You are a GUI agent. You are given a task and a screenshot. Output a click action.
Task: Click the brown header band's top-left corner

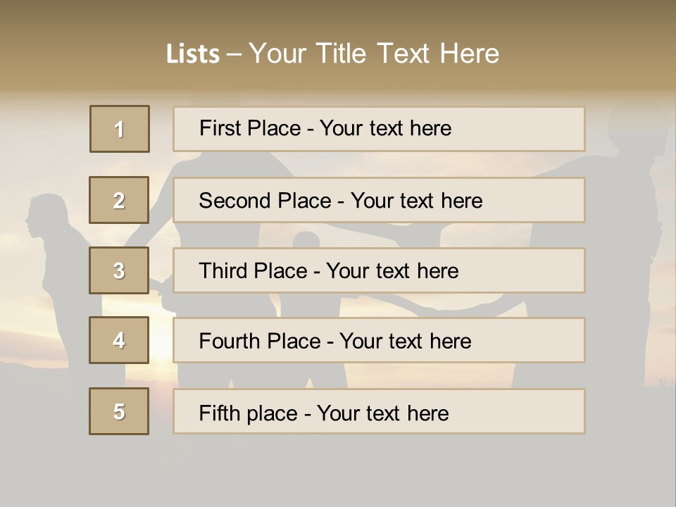point(8,8)
